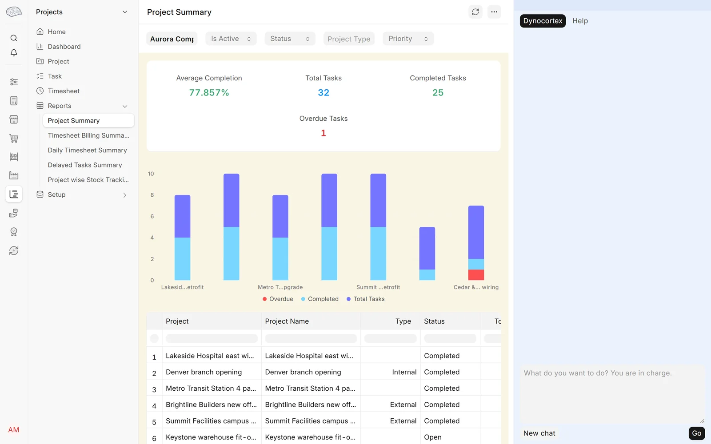Collapse the Reports section chevron
Viewport: 711px width, 444px height.
pos(125,106)
